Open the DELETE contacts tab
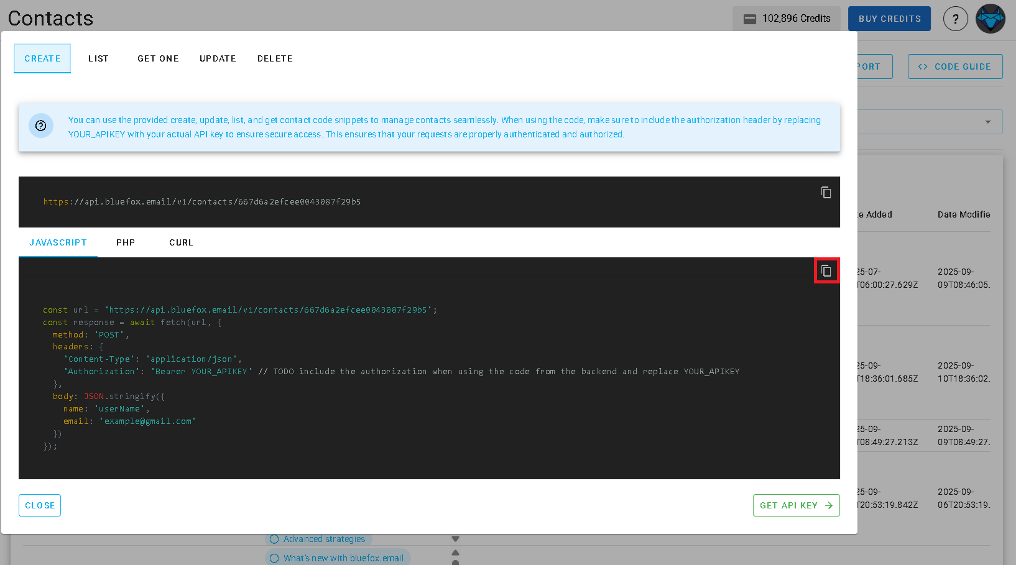The image size is (1016, 565). tap(275, 58)
